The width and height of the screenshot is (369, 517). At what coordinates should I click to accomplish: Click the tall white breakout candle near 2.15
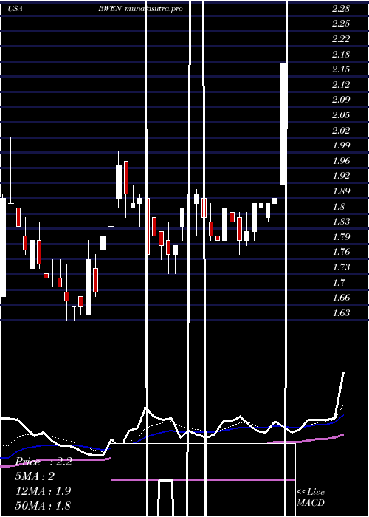coord(283,124)
